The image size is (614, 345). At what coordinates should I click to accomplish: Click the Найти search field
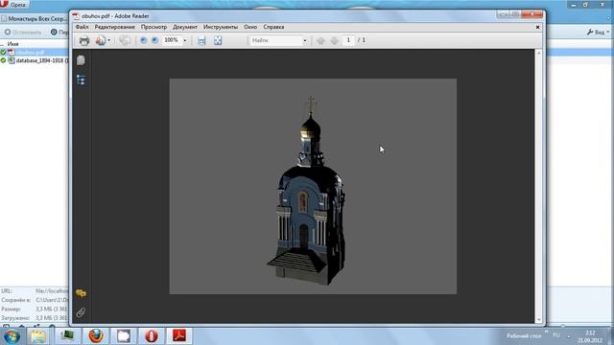click(x=275, y=40)
